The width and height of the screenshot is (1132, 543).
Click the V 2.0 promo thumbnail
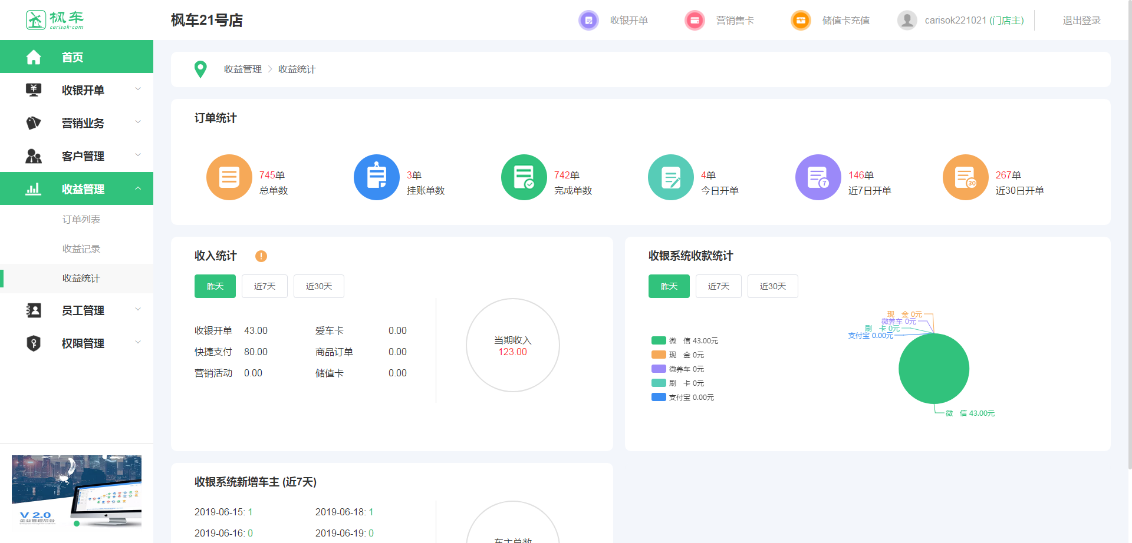(x=77, y=491)
